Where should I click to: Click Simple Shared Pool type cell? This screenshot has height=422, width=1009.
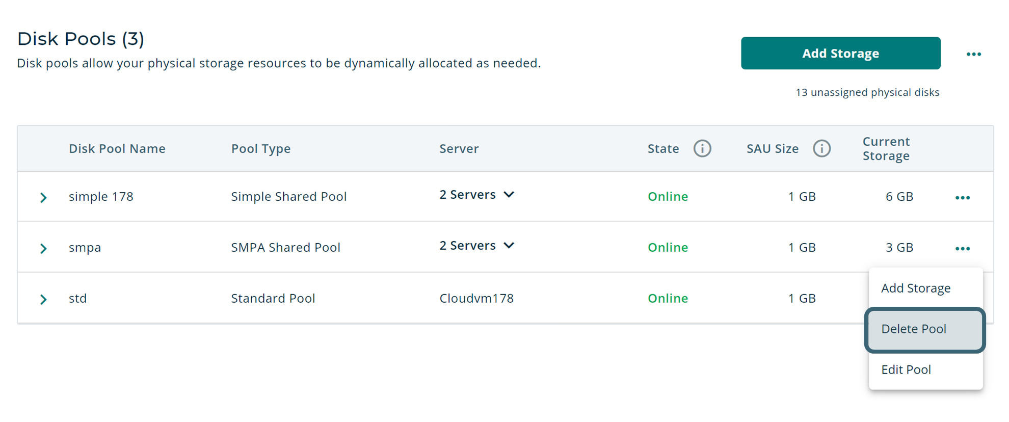(289, 197)
